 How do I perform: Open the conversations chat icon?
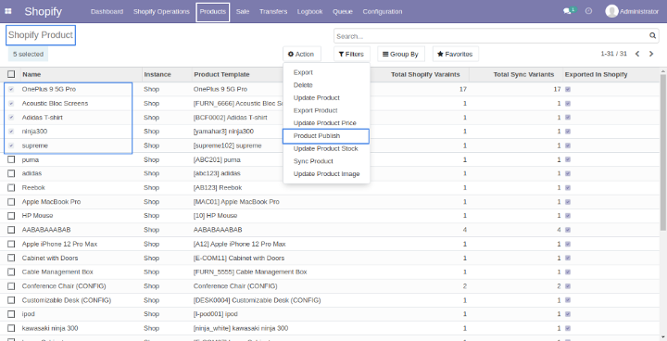coord(567,11)
